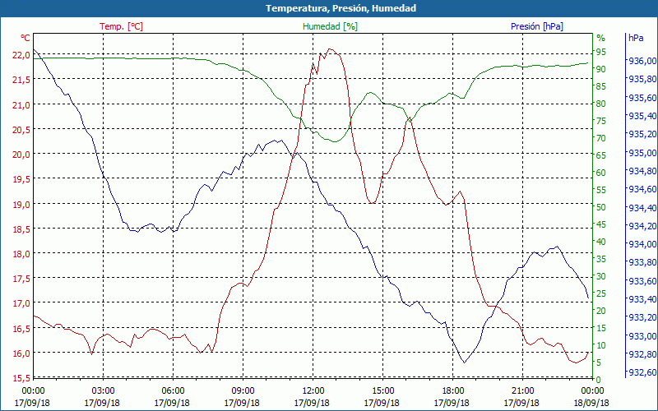Image resolution: width=658 pixels, height=411 pixels.
Task: Click the 934,40 pressure axis value
Action: (x=642, y=207)
